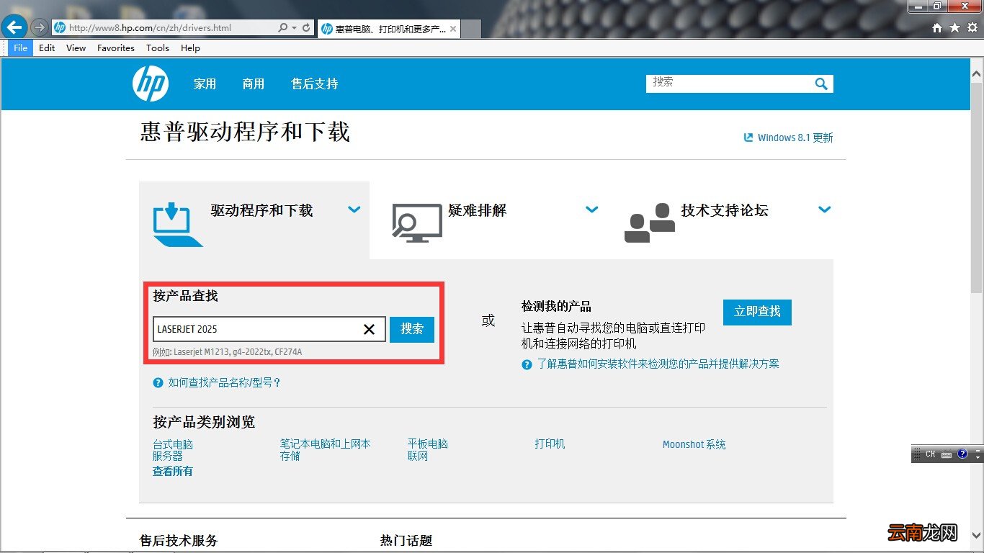Open the 笔记本电脑和上网本 category link

coord(326,444)
